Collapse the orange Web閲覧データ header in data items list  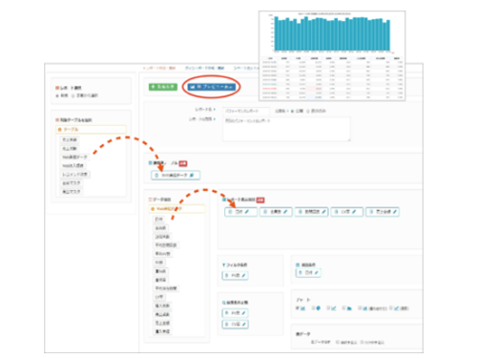click(176, 209)
